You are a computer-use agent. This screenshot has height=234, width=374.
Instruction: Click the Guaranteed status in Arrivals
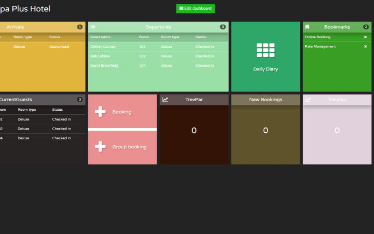point(59,47)
